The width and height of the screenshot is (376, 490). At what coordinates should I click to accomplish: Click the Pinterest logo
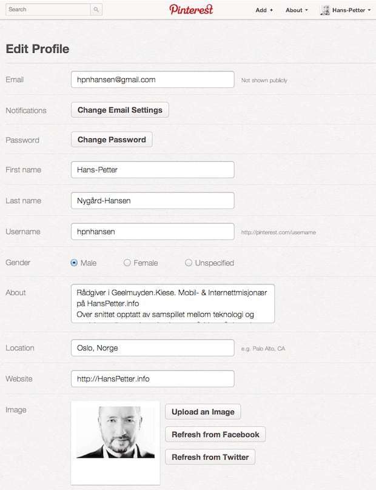click(x=191, y=10)
